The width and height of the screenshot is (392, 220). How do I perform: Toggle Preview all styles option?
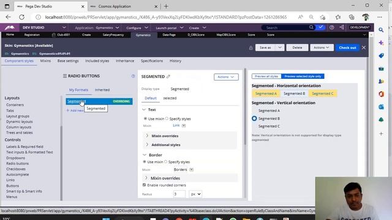(266, 76)
